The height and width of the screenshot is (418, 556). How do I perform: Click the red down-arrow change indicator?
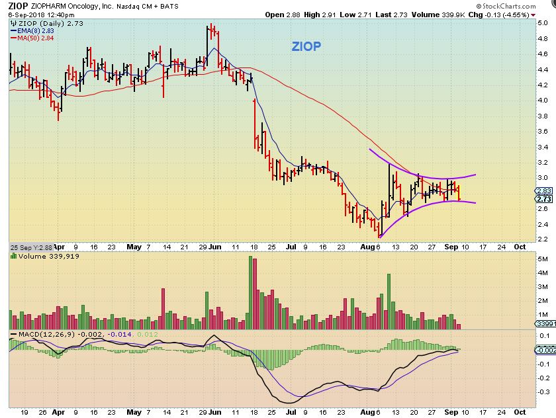[x=533, y=15]
